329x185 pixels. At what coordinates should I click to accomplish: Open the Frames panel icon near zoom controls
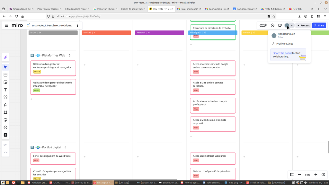[x=292, y=175]
